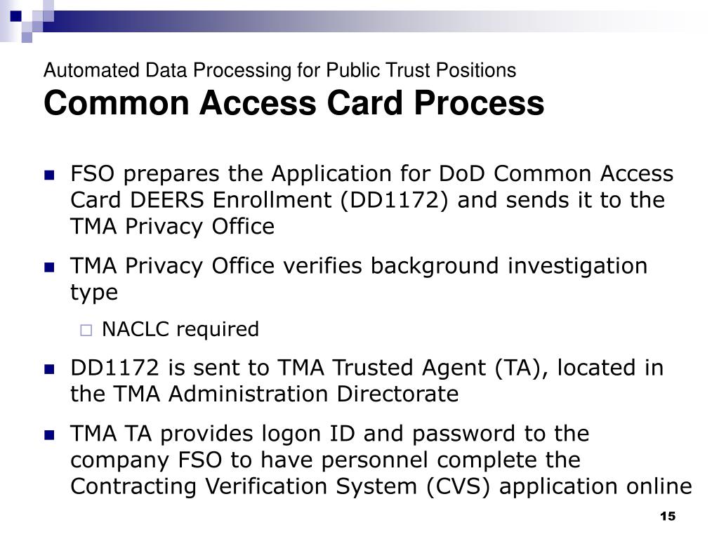Click the dark blue square in header decoration

point(15,16)
